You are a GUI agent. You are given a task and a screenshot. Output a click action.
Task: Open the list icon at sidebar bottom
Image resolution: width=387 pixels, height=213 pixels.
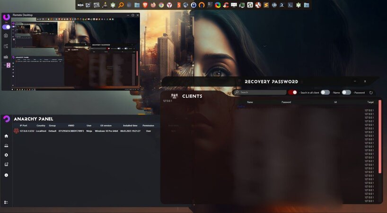(x=6, y=202)
